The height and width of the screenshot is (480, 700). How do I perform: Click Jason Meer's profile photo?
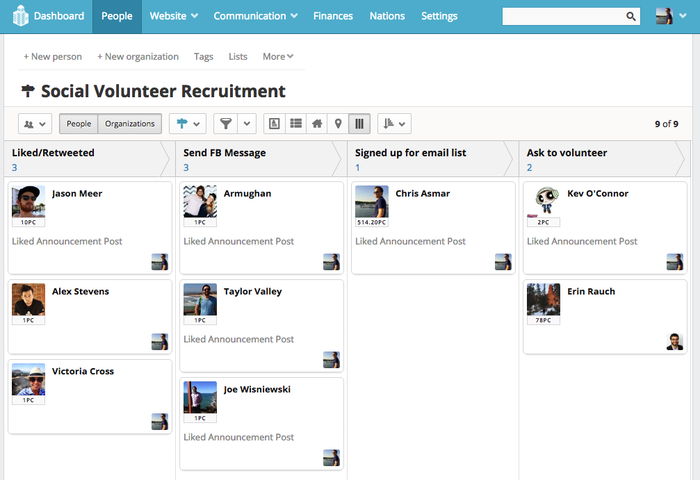(x=29, y=201)
